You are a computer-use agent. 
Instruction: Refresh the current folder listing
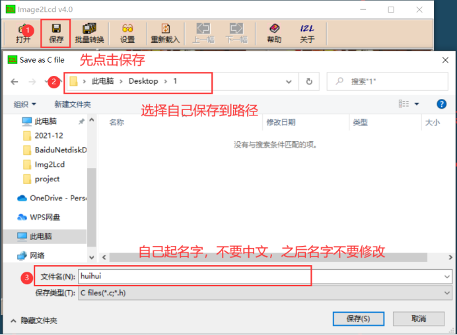[309, 82]
